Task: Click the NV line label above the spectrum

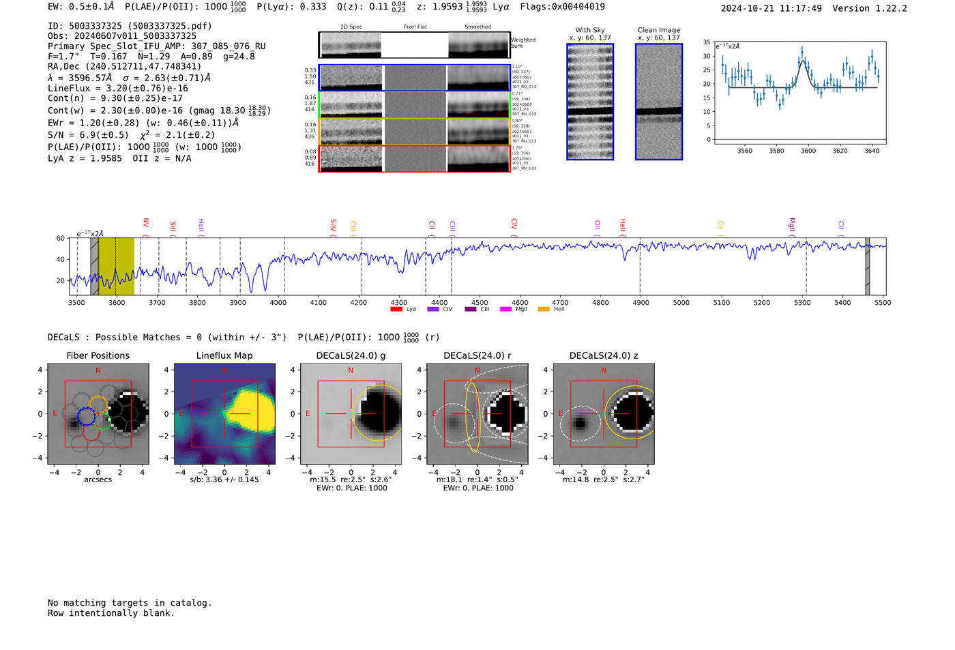Action: tap(145, 223)
